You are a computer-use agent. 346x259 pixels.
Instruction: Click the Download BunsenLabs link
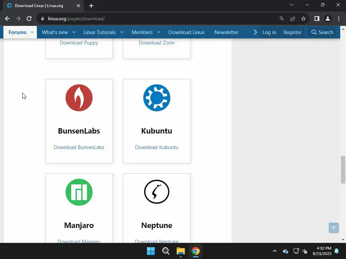[79, 147]
